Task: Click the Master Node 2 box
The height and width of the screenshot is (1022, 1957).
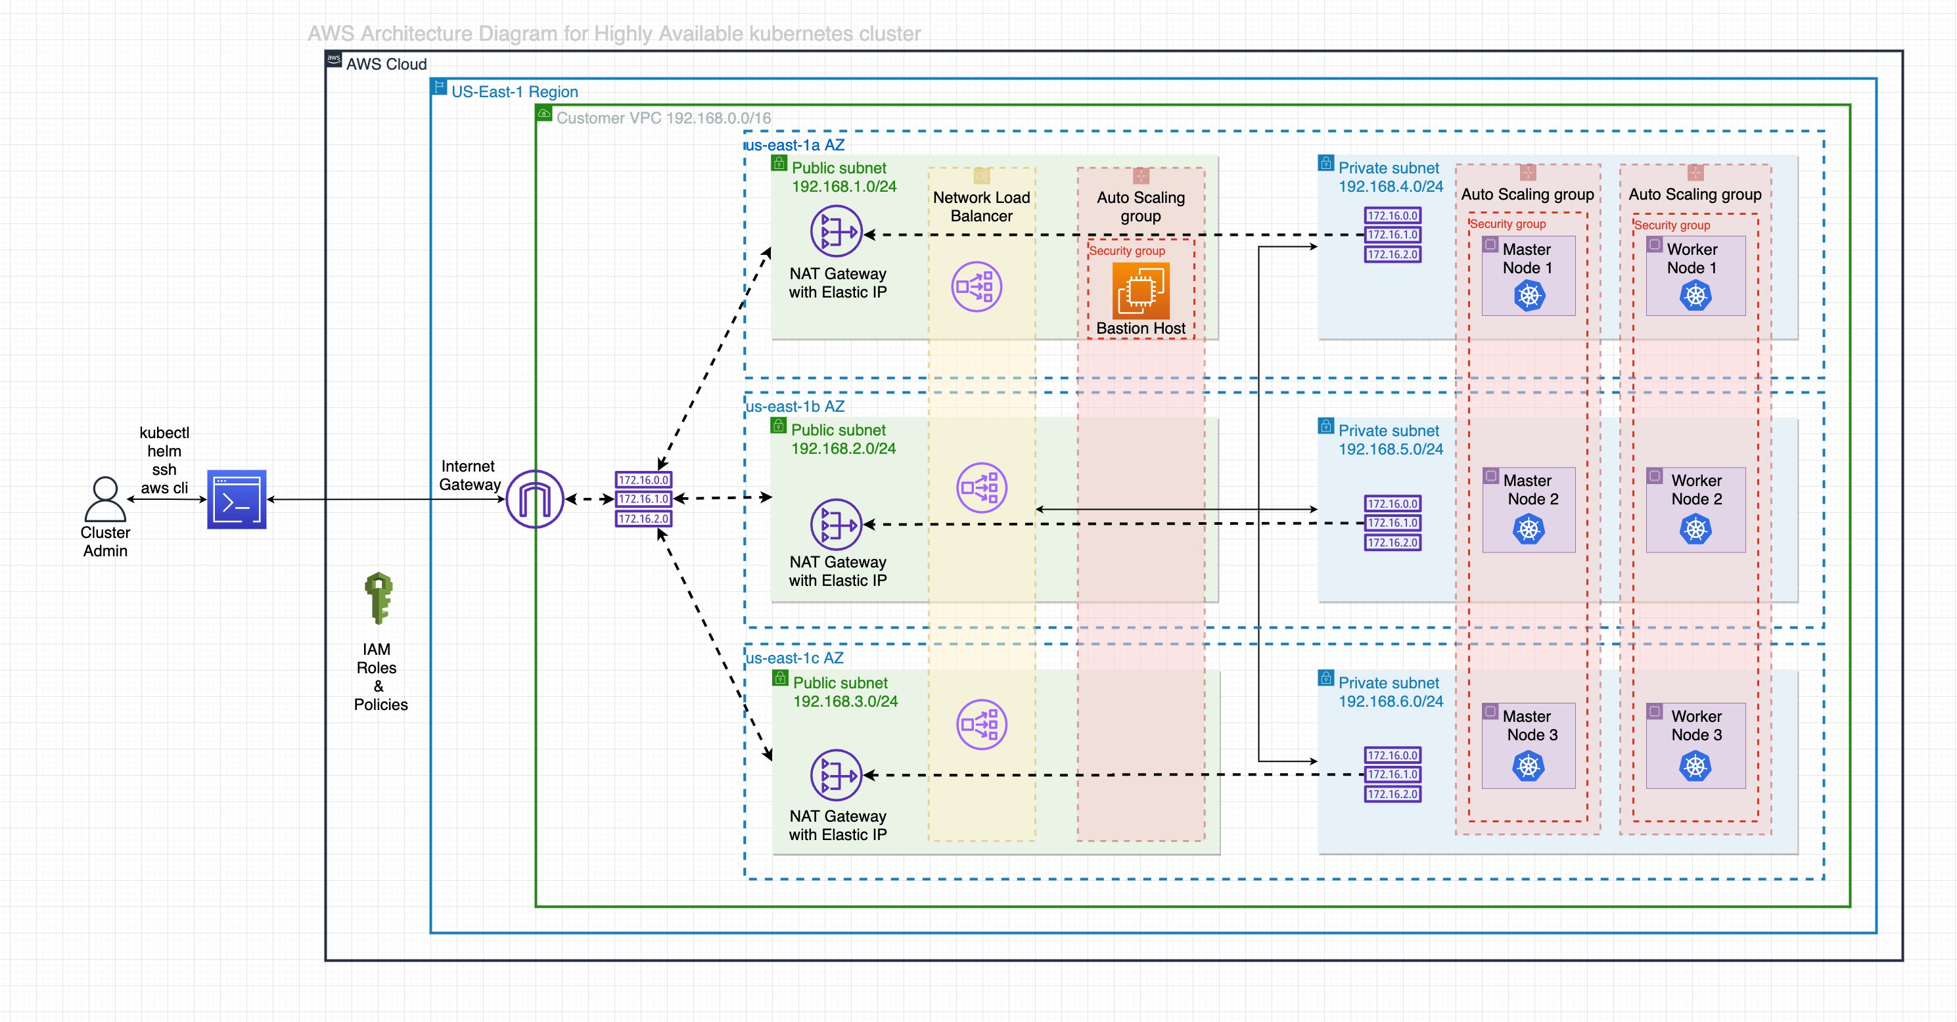Action: pos(1529,509)
